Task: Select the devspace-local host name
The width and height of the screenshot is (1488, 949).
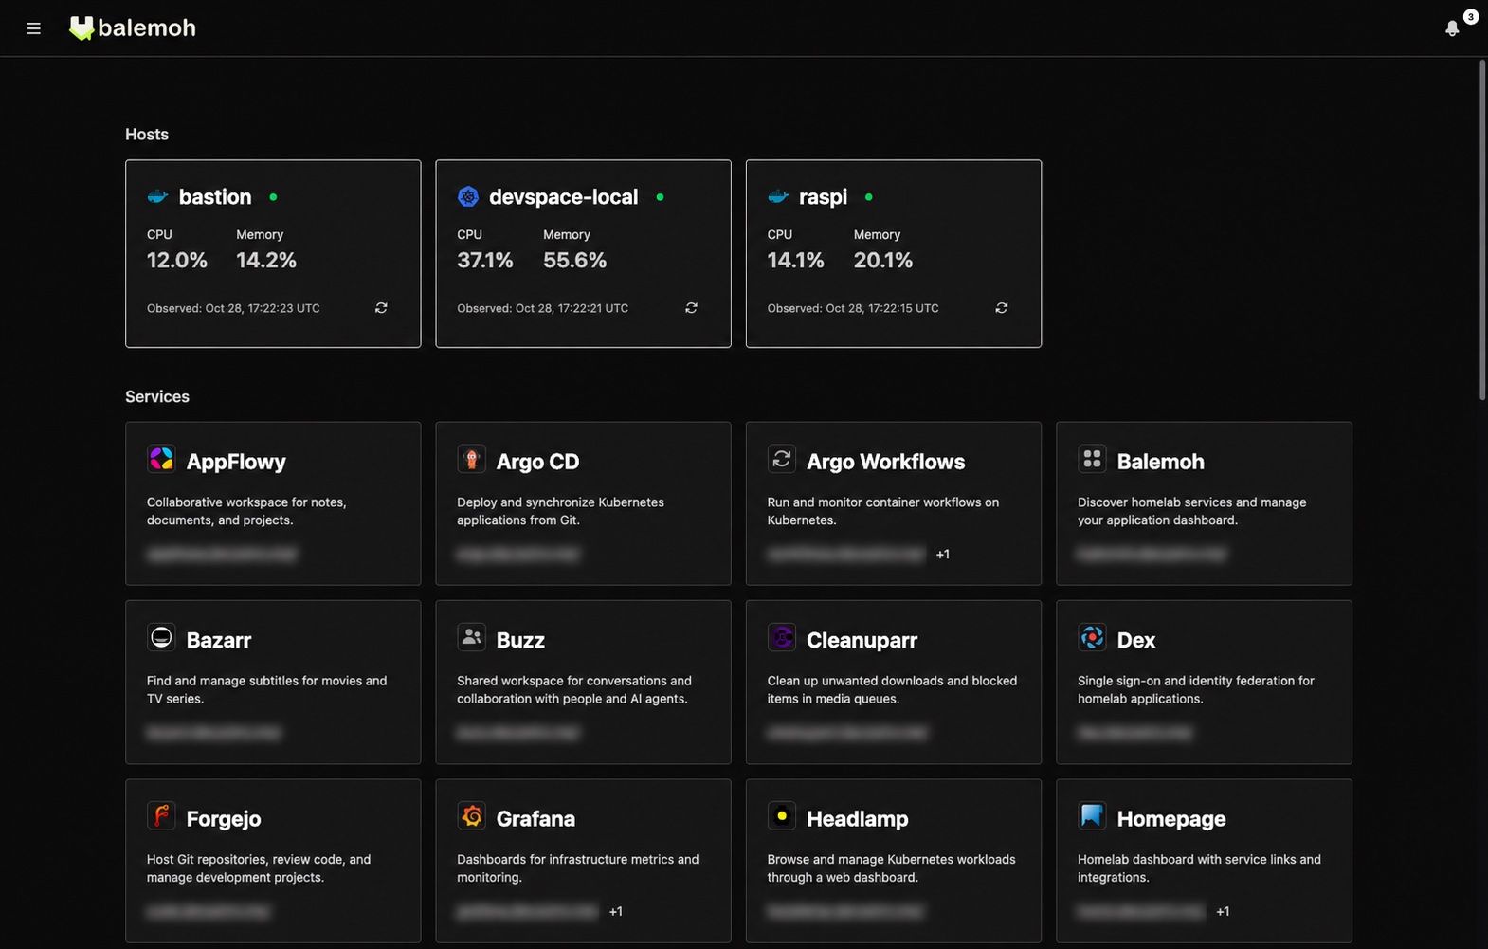Action: [x=563, y=197]
